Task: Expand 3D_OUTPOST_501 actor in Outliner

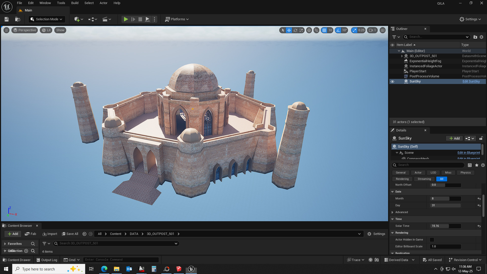Action: tap(402, 56)
